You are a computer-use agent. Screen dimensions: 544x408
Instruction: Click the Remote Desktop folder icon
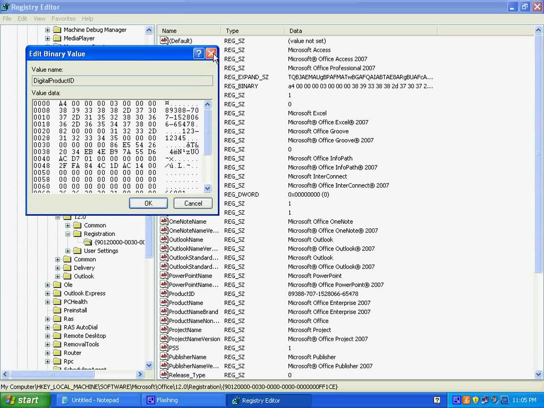point(57,336)
